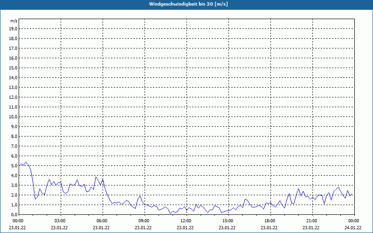Viewport: 373px width, 233px height.
Task: Select the '17,0' y-axis value
Action: (x=14, y=48)
